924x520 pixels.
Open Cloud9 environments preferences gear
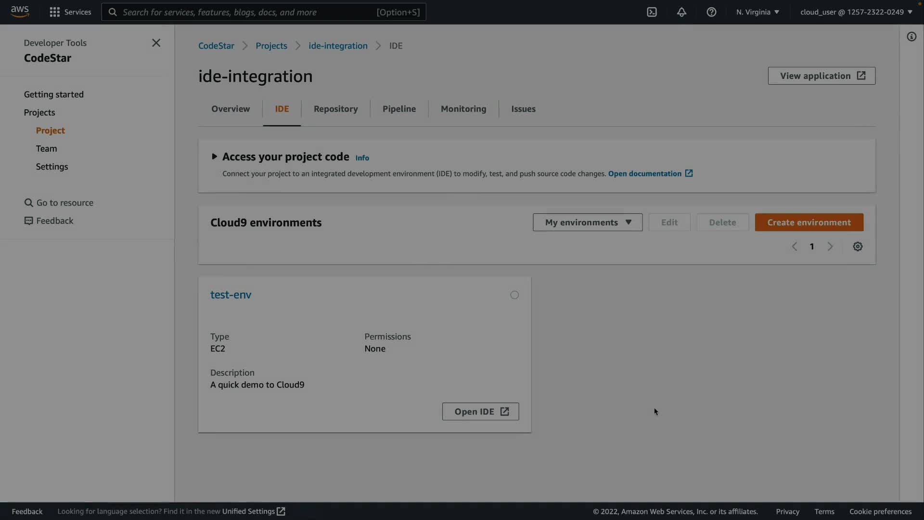tap(858, 247)
